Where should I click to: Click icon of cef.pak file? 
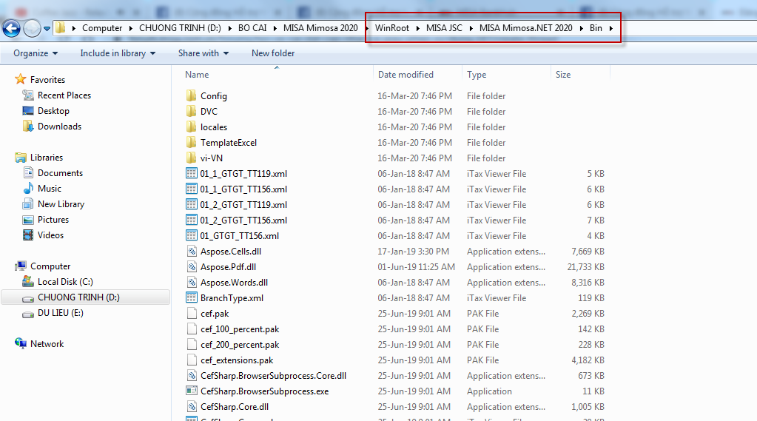[192, 313]
